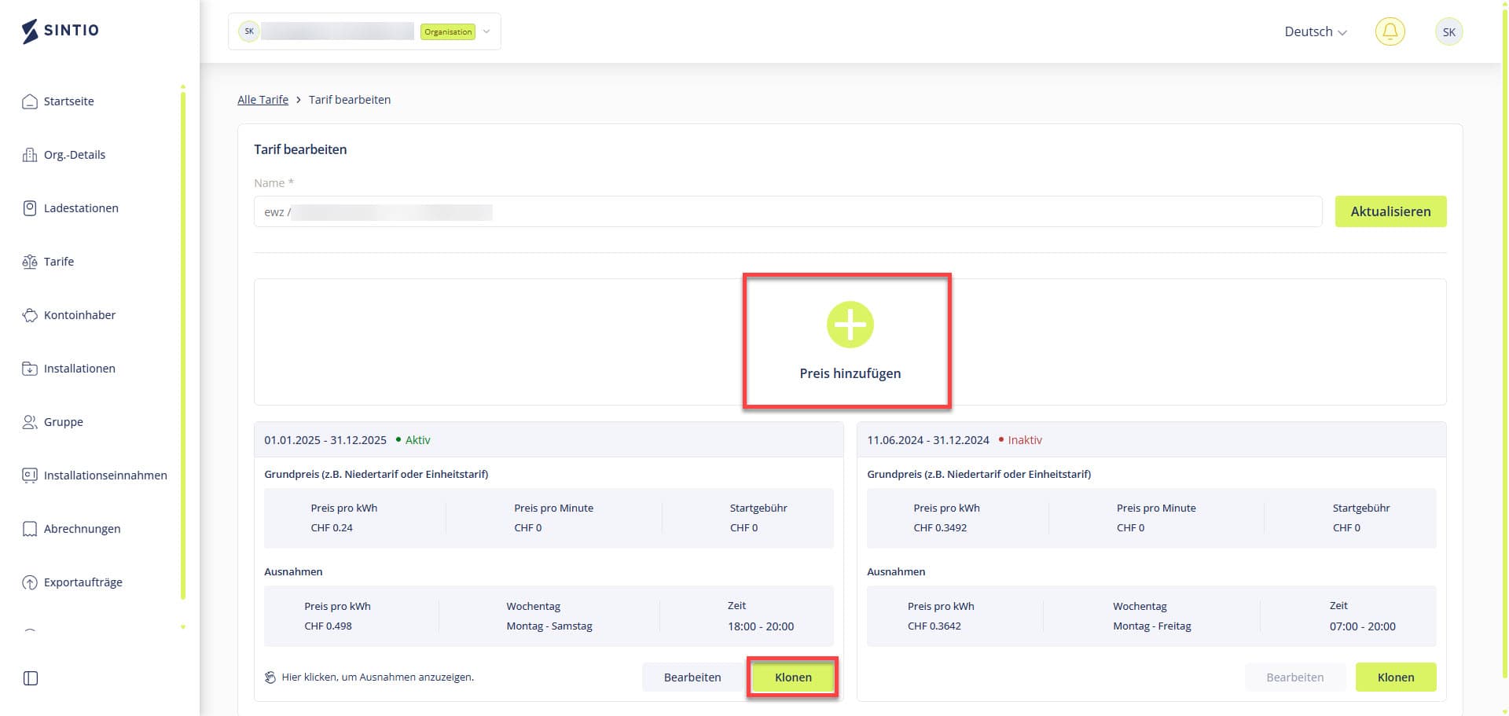
Task: Click the Sintio logo
Action: click(x=61, y=31)
